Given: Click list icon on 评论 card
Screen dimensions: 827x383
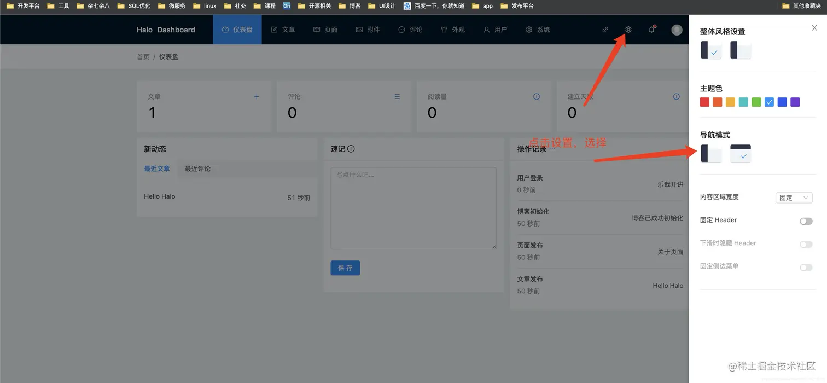Looking at the screenshot, I should pos(397,97).
